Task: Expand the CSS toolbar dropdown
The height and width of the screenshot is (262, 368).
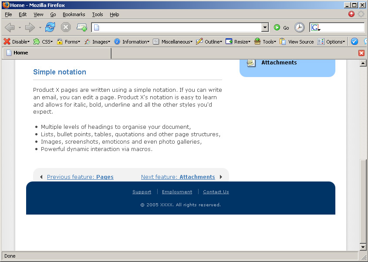Action: click(x=43, y=42)
